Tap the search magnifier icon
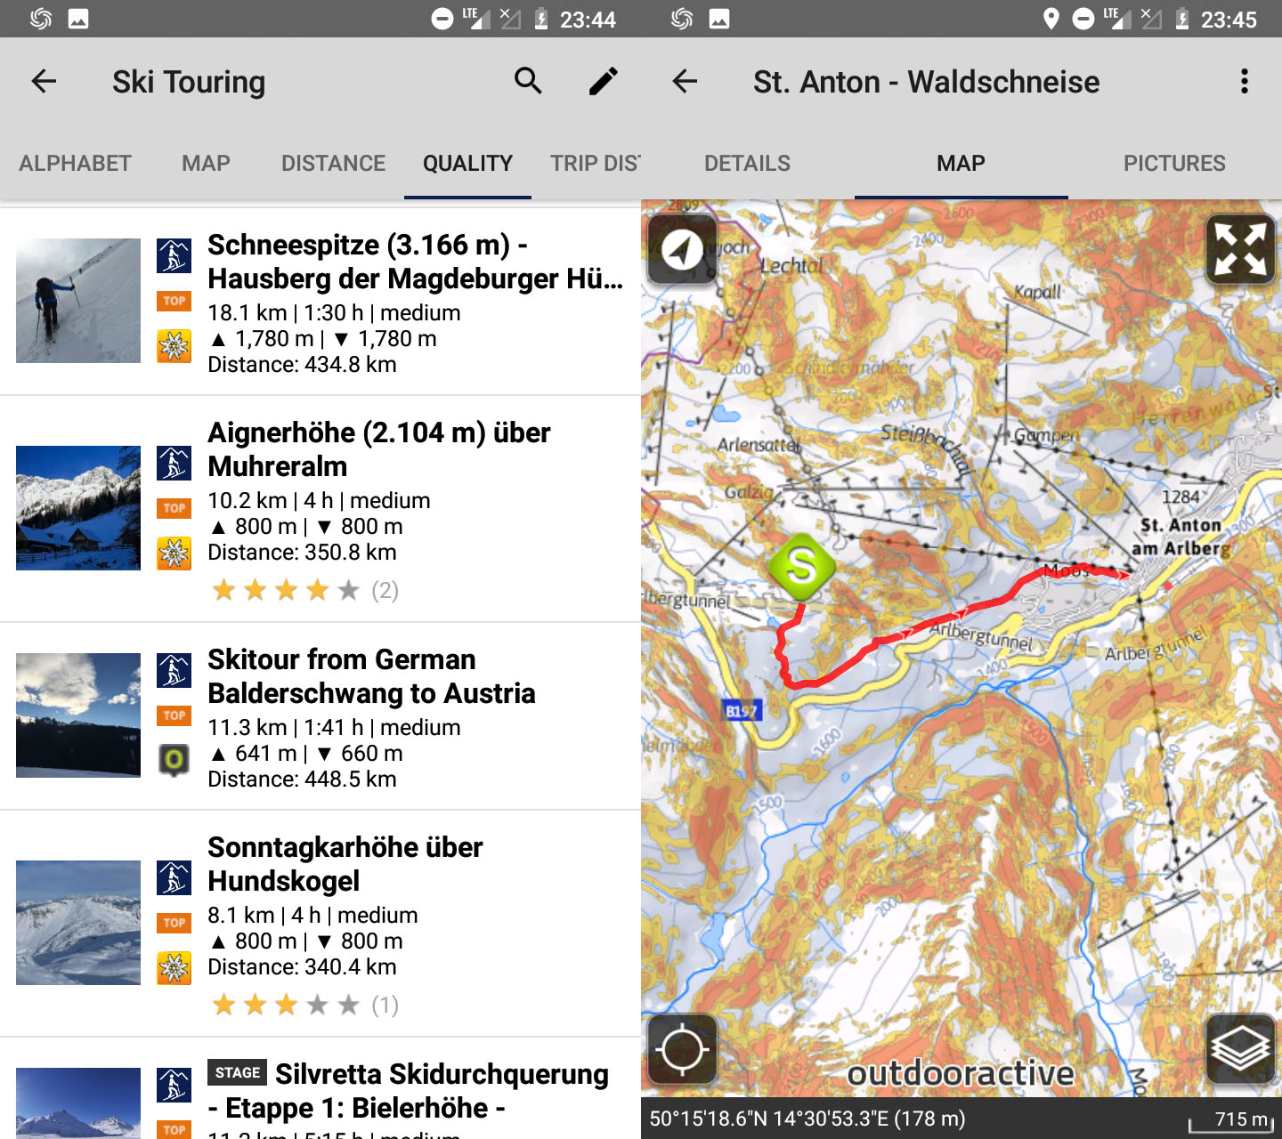 528,81
